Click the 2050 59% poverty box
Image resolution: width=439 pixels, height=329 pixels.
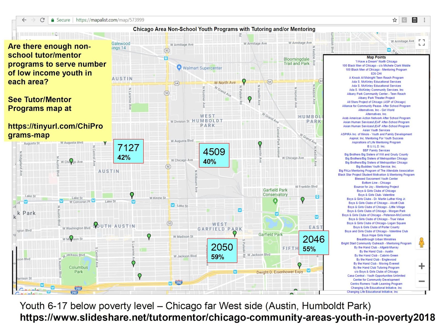coord(222,251)
